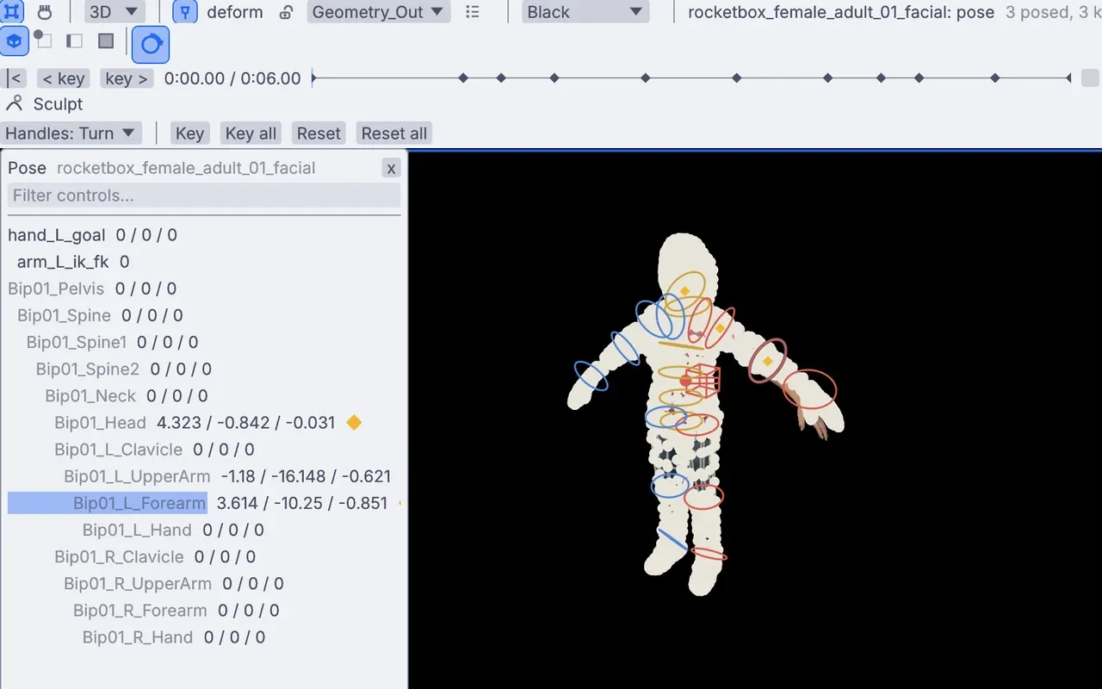Open the Handles: Turn dropdown
1102x689 pixels.
pyautogui.click(x=71, y=133)
